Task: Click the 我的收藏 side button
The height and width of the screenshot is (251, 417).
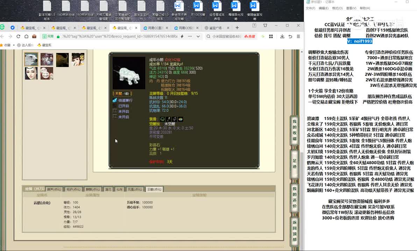Action: coord(295,130)
